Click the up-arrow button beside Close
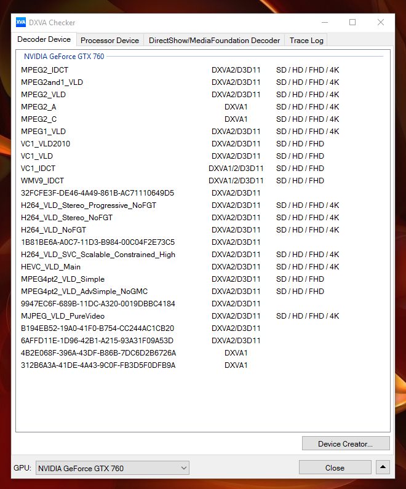The height and width of the screenshot is (489, 406). point(383,467)
